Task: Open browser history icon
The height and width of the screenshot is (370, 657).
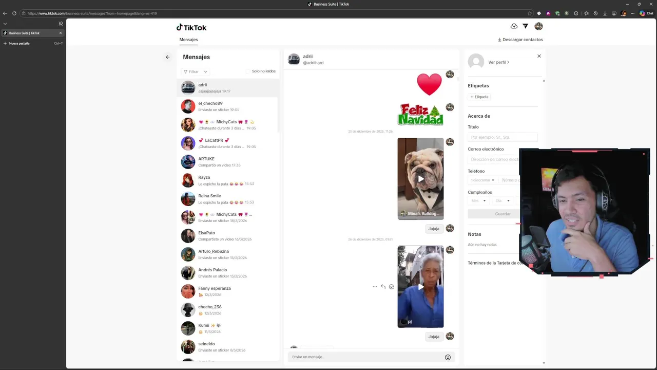Action: click(595, 13)
